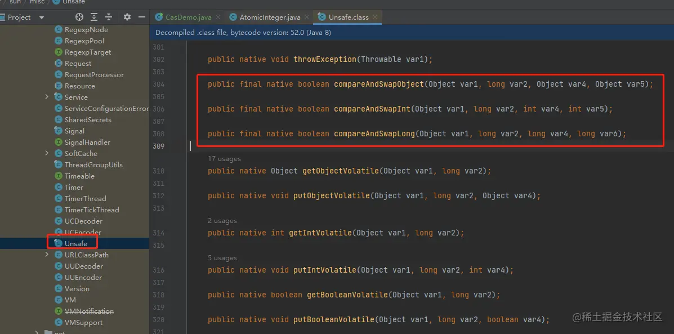Select the Unsafe.class editor tab

point(348,17)
